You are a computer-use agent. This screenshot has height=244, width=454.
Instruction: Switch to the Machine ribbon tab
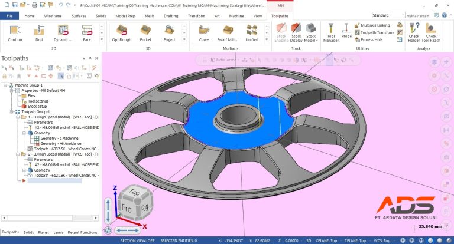click(x=236, y=16)
